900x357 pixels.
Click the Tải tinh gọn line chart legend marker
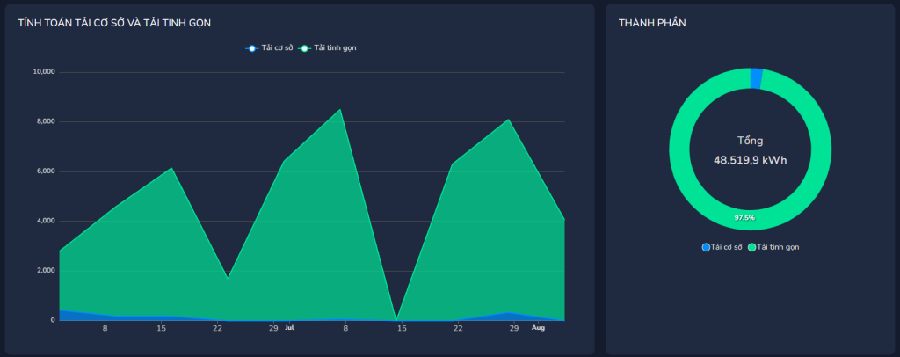(305, 47)
